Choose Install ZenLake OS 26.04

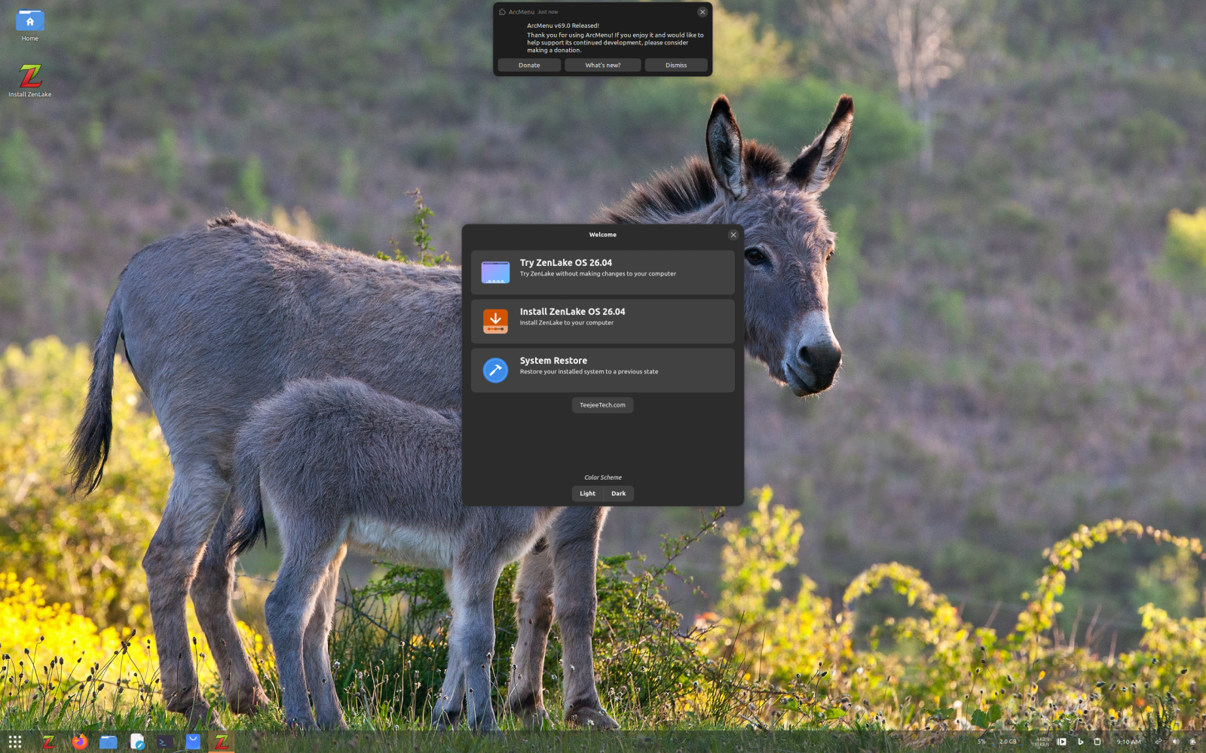coord(603,321)
